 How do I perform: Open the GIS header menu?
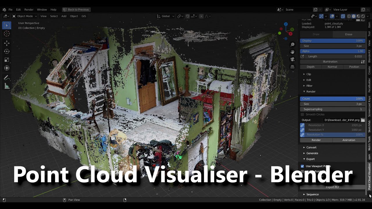(x=84, y=16)
